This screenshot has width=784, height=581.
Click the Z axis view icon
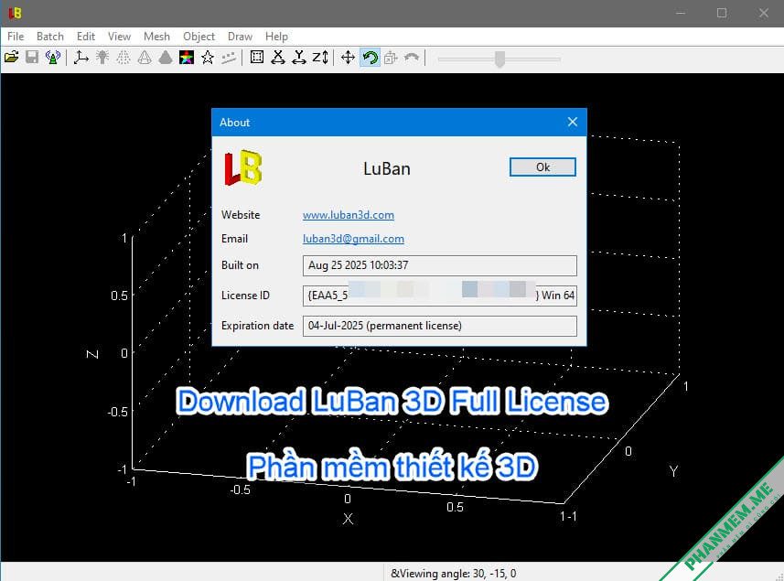tap(320, 58)
